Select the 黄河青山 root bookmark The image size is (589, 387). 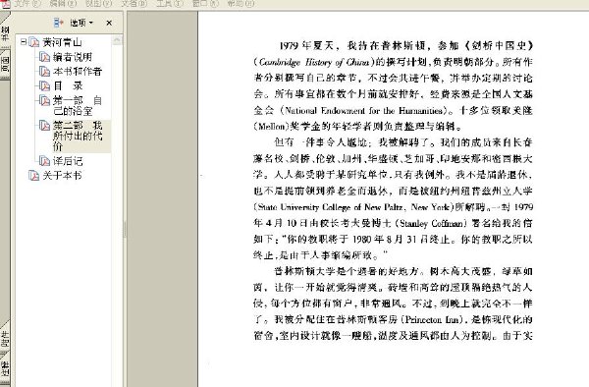(x=62, y=42)
